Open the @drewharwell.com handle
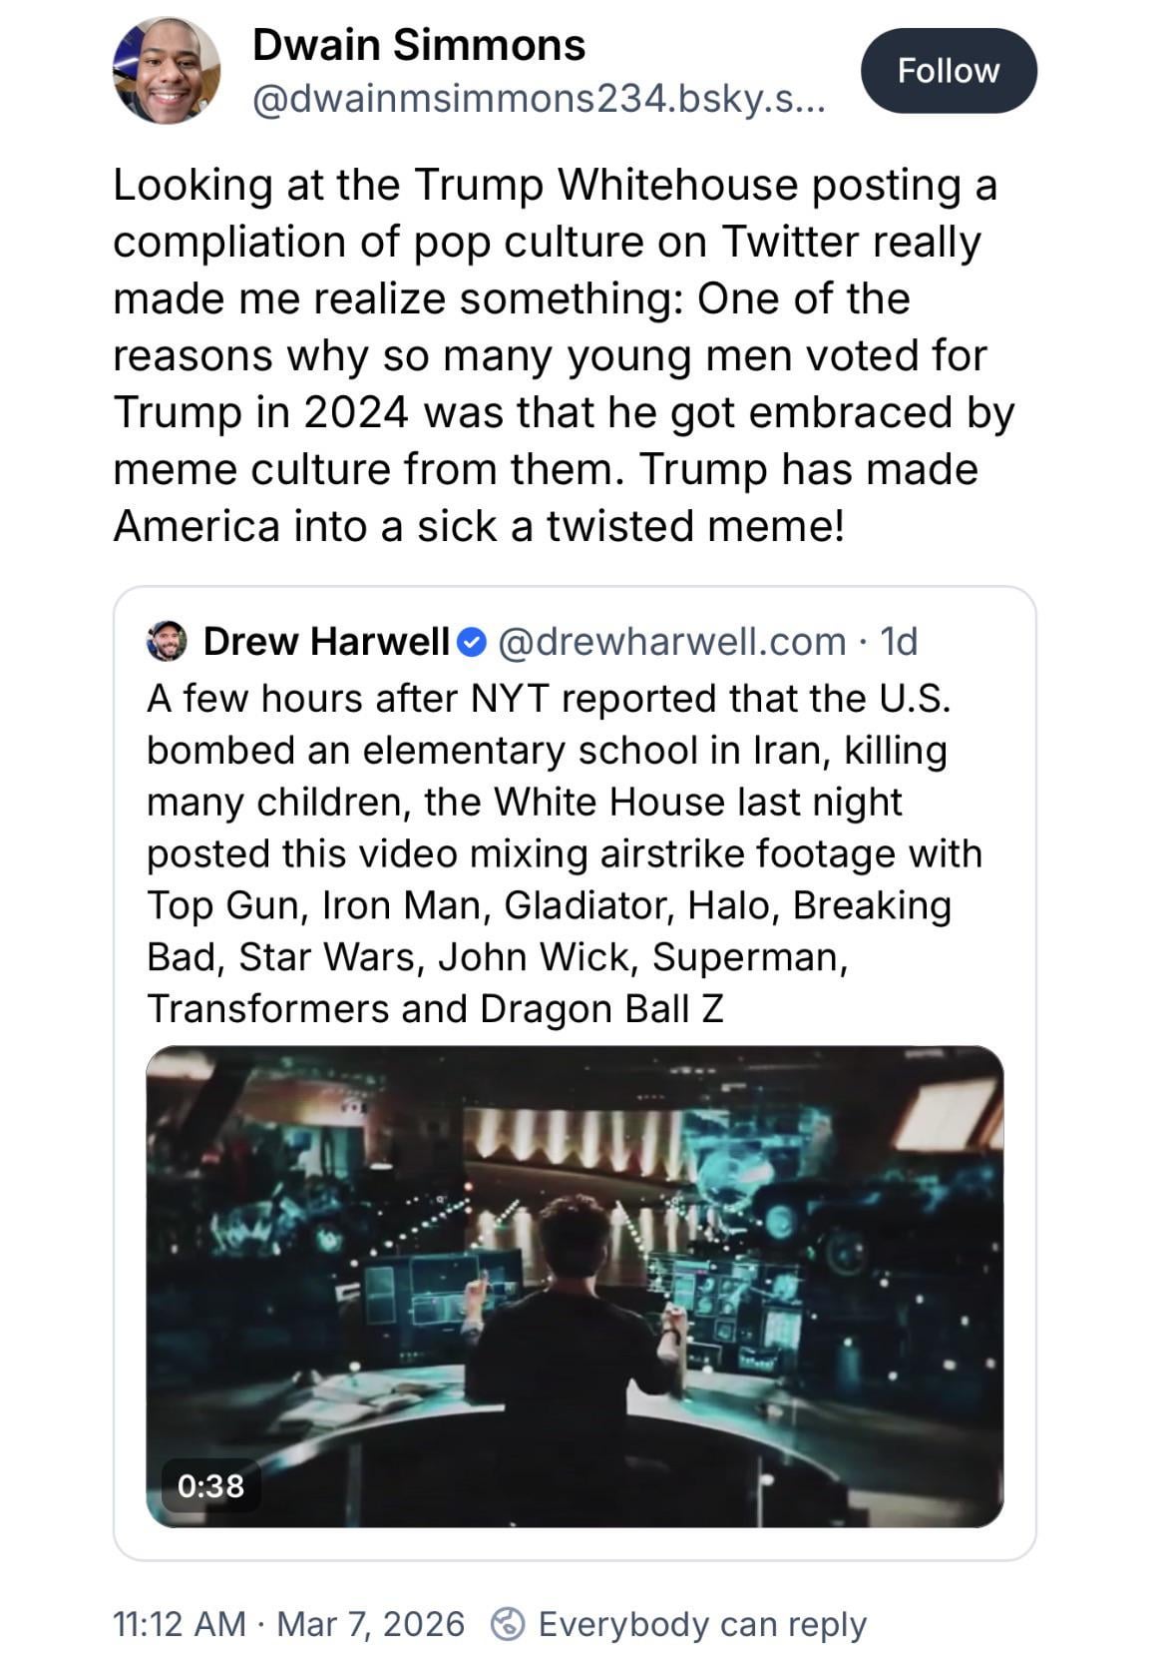1167x1668 pixels. (x=670, y=641)
